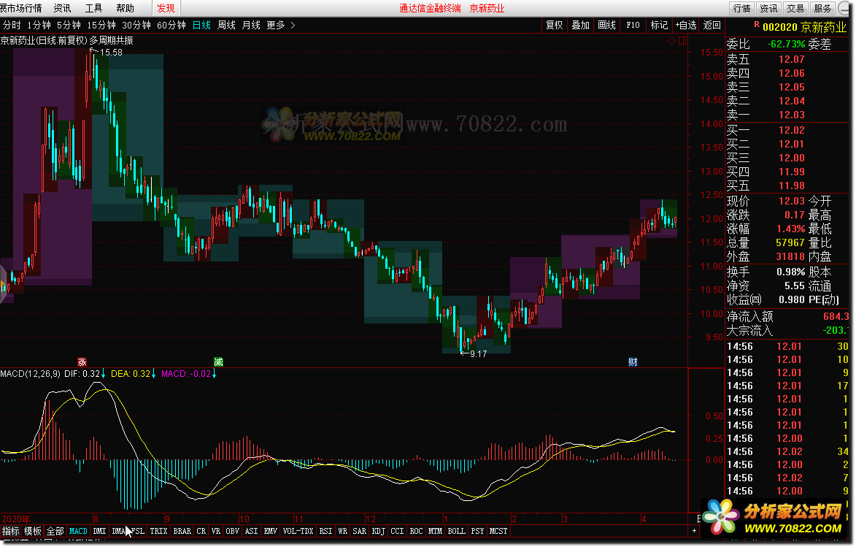The width and height of the screenshot is (856, 547).
Task: Select the DMI indicator tab
Action: [99, 531]
